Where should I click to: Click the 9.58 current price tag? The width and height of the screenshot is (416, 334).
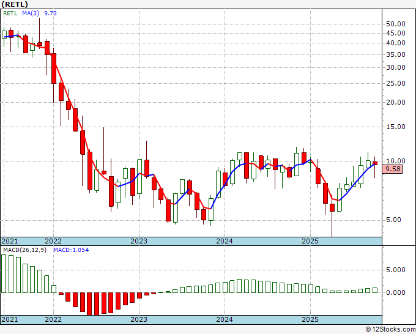click(392, 169)
